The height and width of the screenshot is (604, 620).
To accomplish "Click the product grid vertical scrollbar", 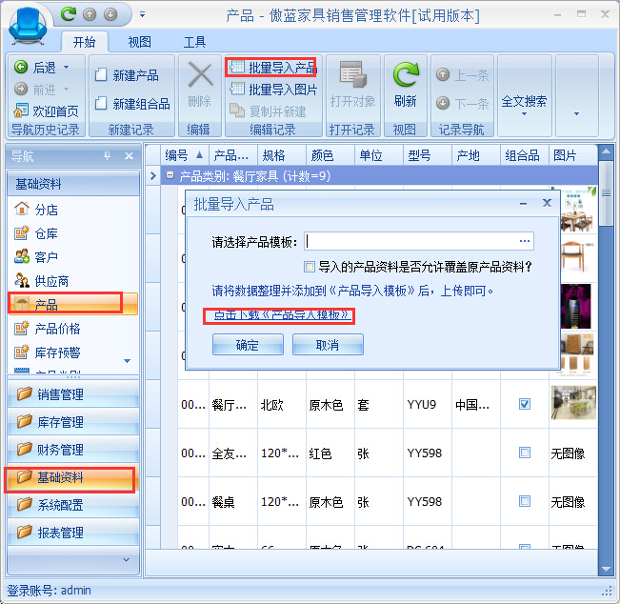I will (607, 381).
